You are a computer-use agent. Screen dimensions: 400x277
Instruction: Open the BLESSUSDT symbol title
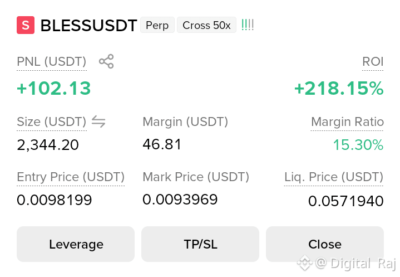89,25
